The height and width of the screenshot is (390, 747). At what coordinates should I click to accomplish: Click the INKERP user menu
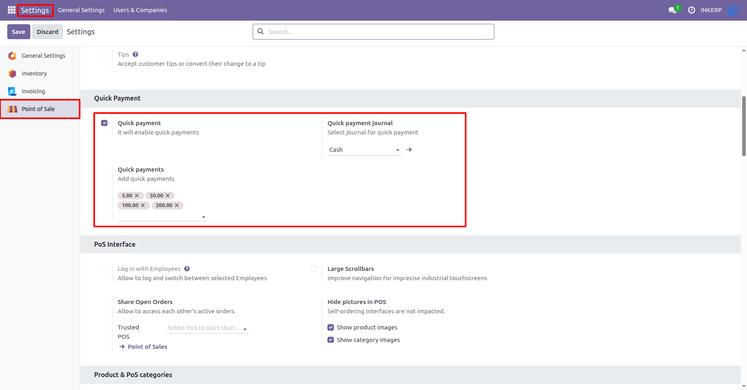coord(711,10)
